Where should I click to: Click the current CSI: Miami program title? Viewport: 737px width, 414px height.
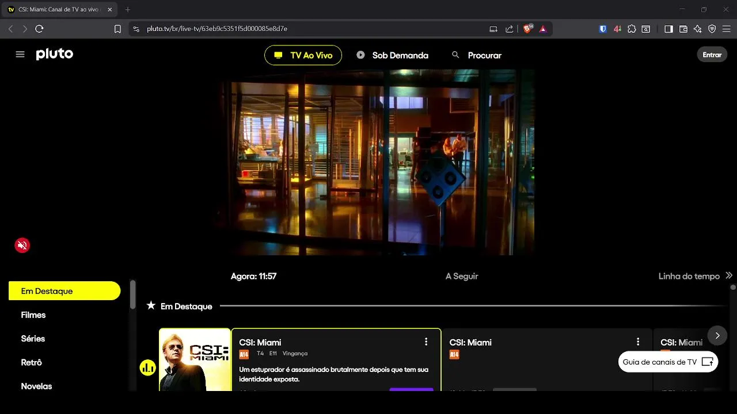coord(260,342)
